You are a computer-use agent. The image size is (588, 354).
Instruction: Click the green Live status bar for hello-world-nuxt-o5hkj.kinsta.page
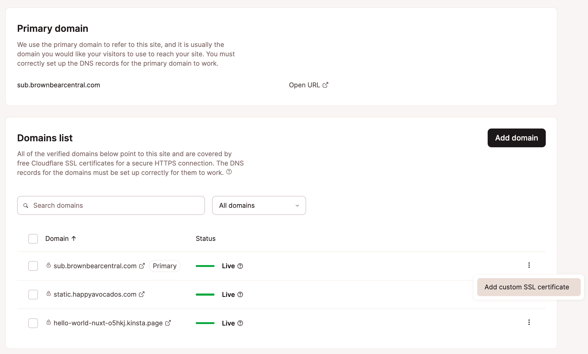tap(205, 323)
